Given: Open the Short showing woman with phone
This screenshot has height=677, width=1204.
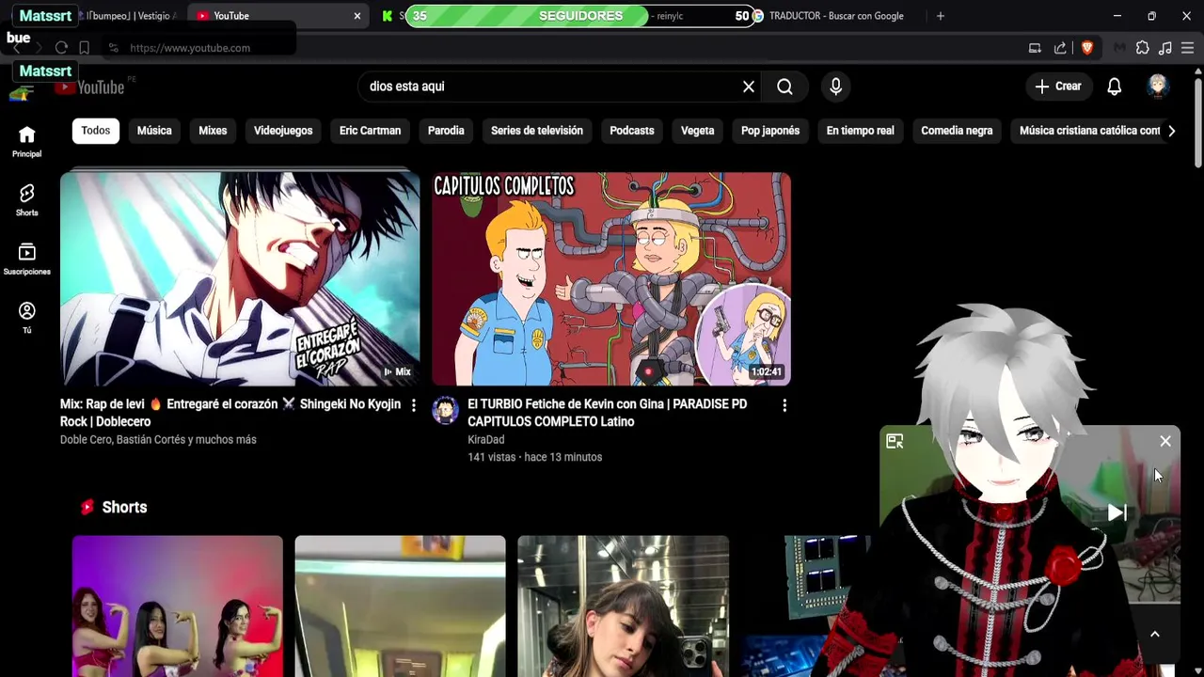Looking at the screenshot, I should [x=623, y=606].
